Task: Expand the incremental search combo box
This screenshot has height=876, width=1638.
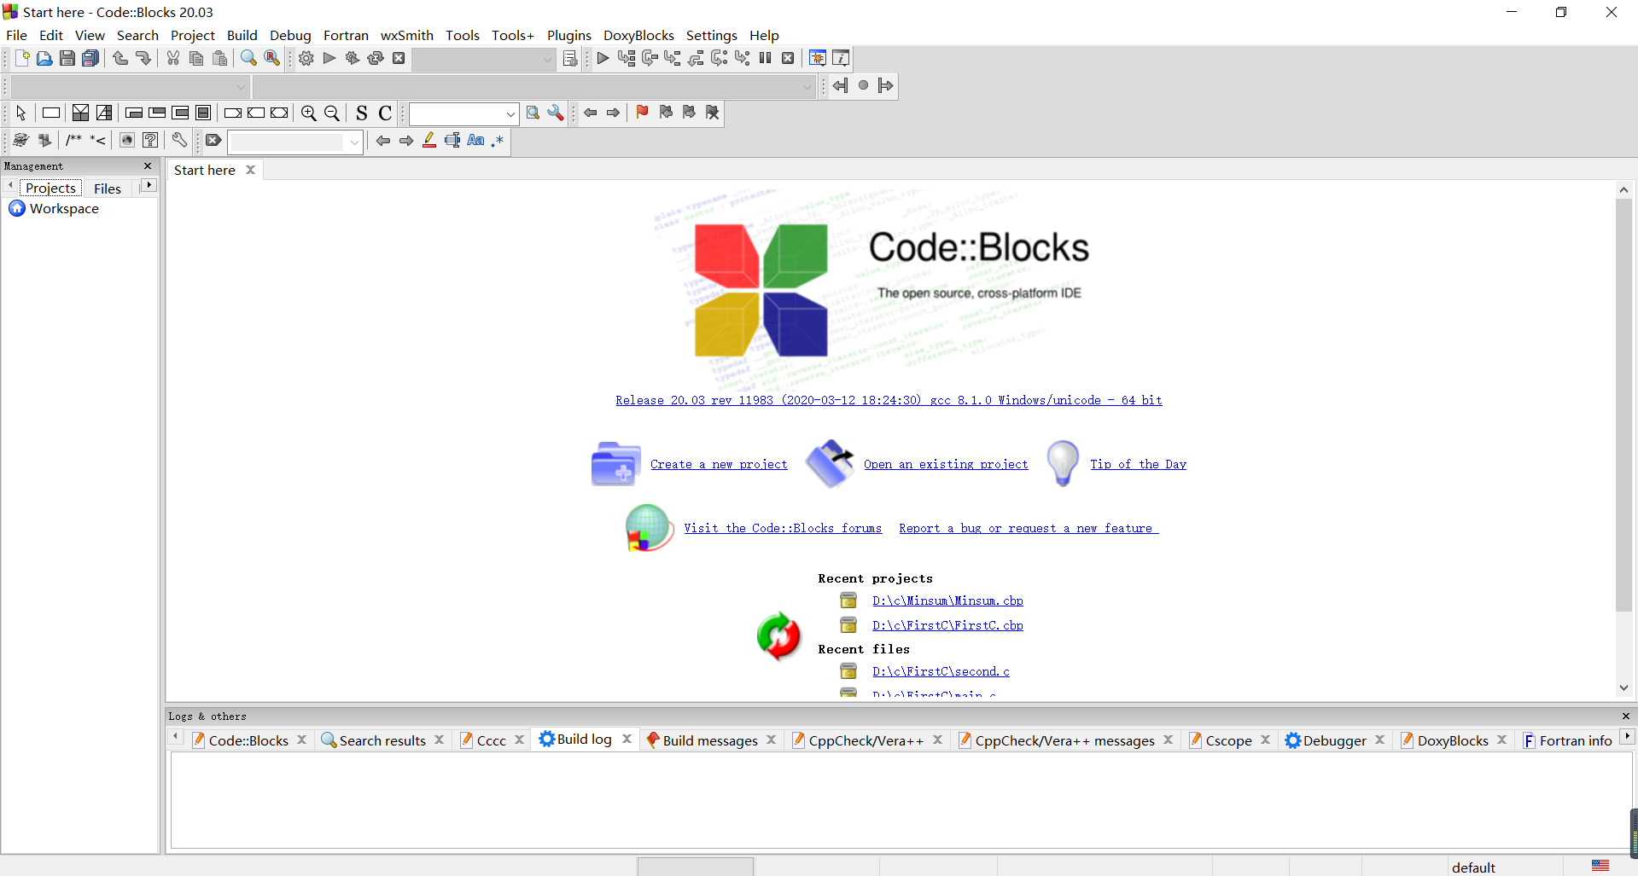Action: tap(354, 142)
